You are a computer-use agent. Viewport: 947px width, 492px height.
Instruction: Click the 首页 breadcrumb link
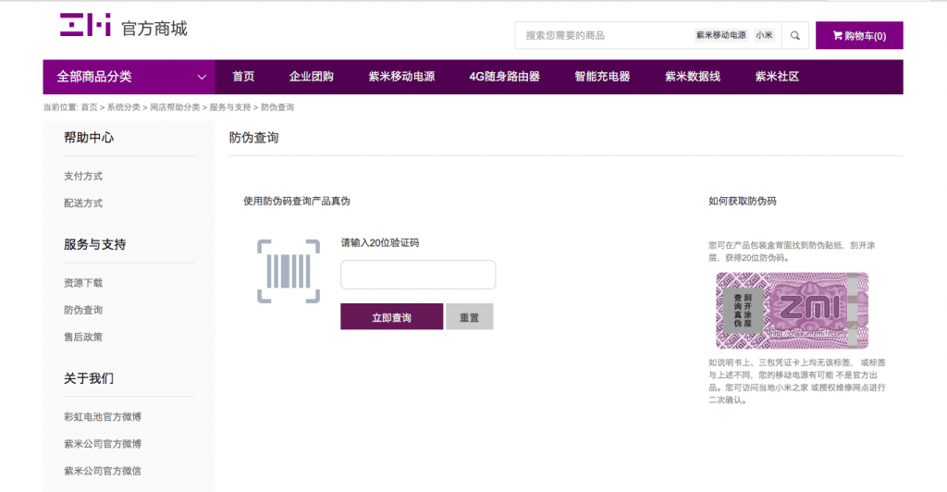click(90, 107)
